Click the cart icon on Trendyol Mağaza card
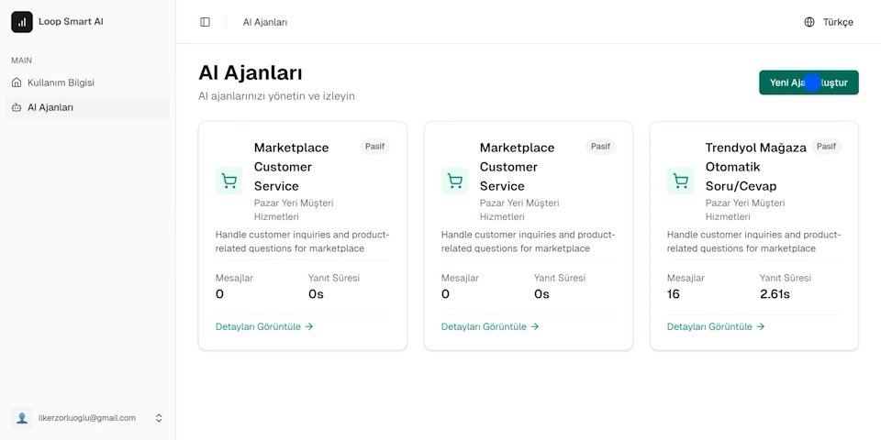Image resolution: width=881 pixels, height=440 pixels. 680,181
